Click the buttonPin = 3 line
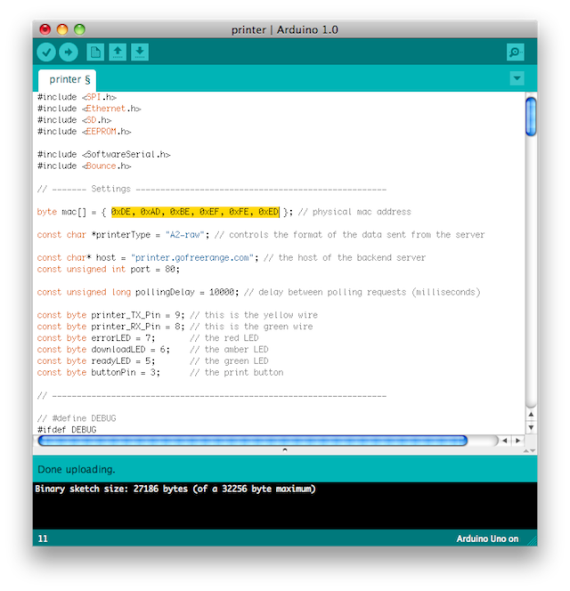The height and width of the screenshot is (591, 570). coord(160,372)
